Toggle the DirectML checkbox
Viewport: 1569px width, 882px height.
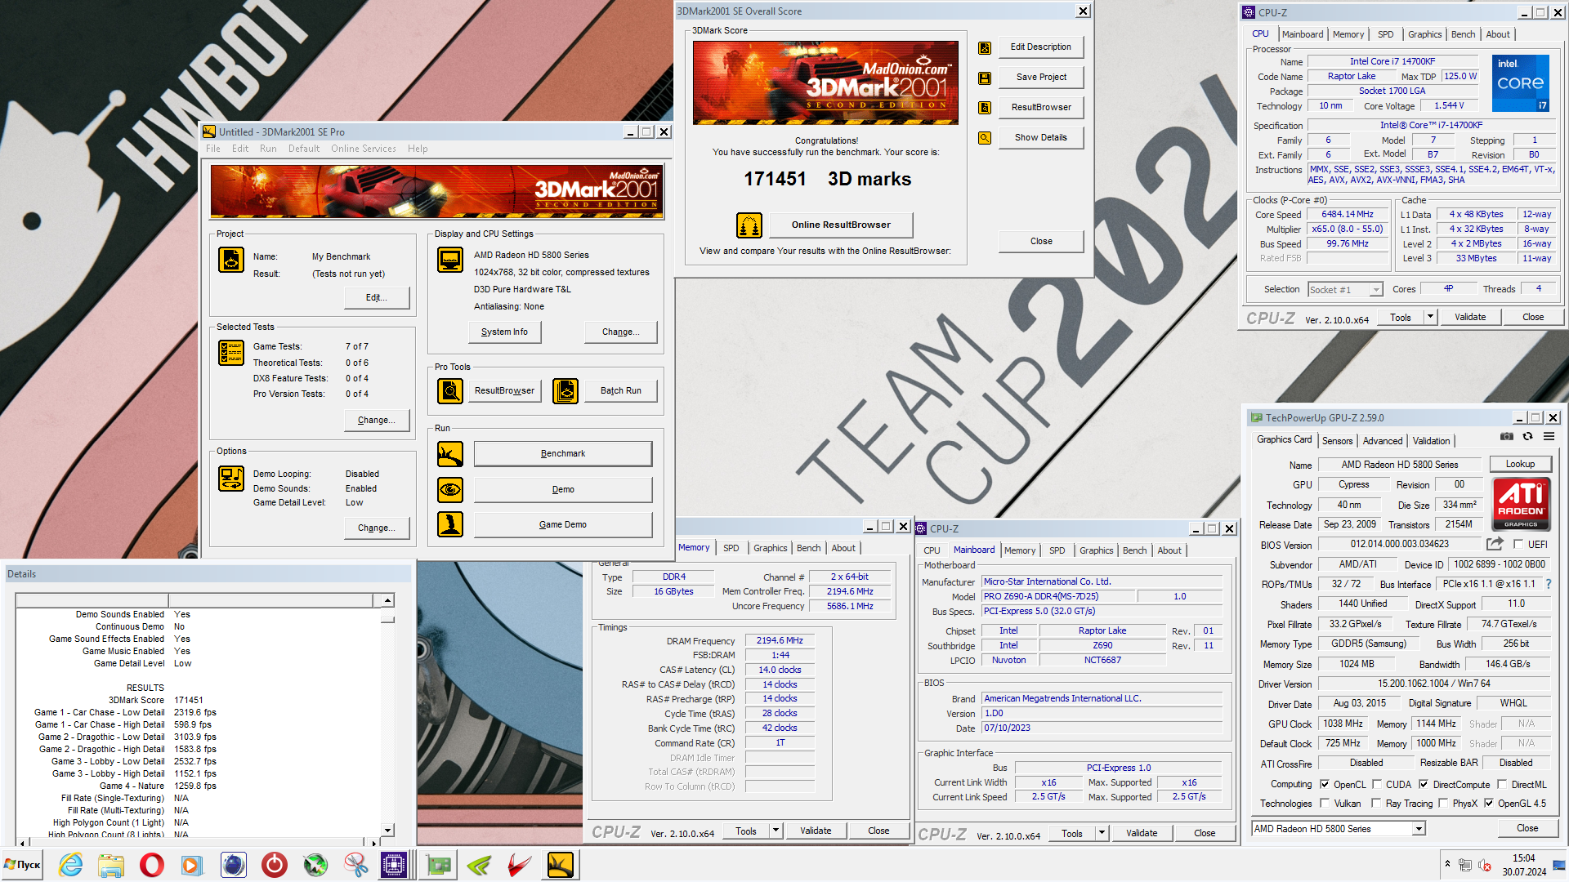pyautogui.click(x=1502, y=784)
